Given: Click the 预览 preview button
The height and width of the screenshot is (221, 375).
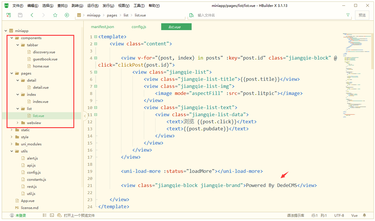Looking at the screenshot, I should coord(362,15).
